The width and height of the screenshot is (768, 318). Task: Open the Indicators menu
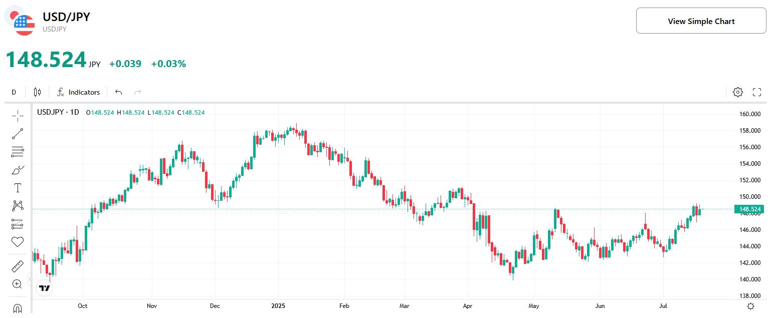(78, 92)
